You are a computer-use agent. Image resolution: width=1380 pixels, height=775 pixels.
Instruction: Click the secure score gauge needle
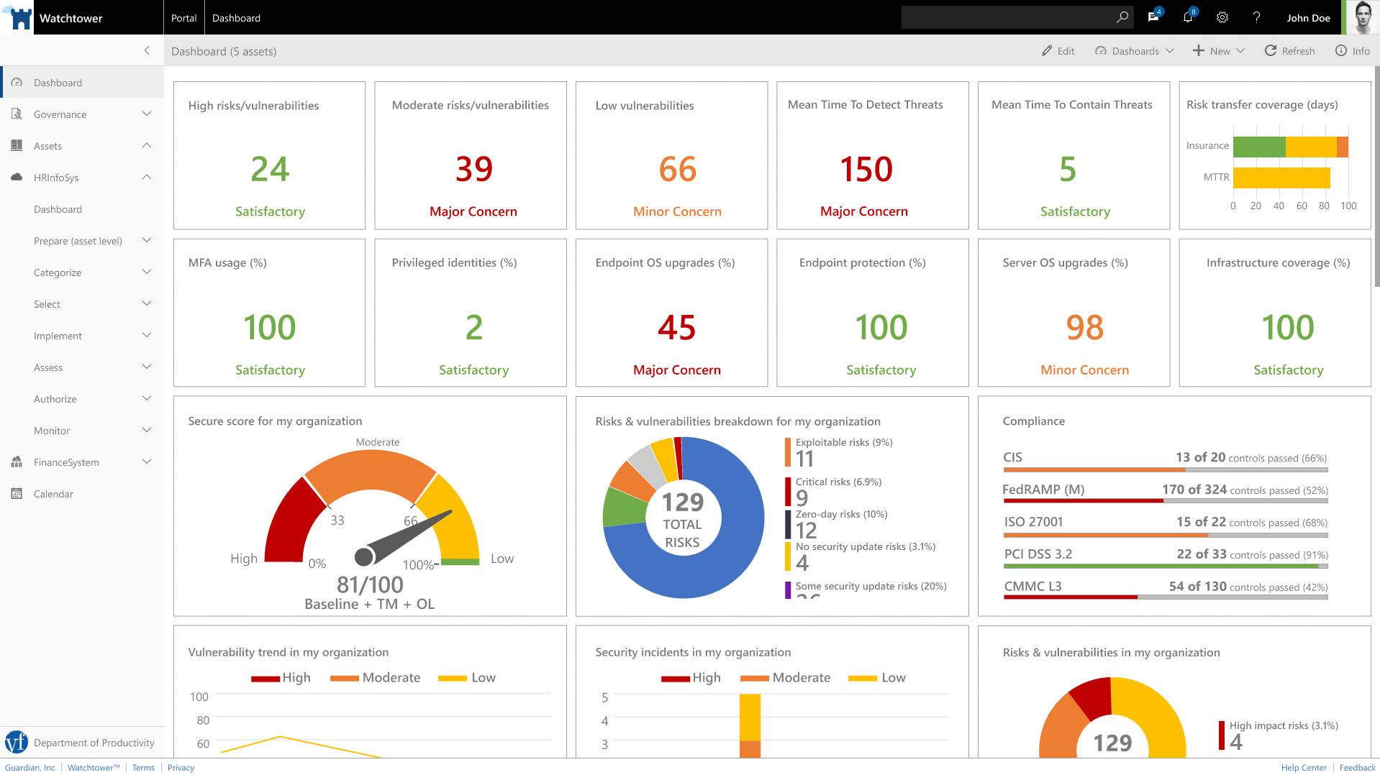[403, 538]
